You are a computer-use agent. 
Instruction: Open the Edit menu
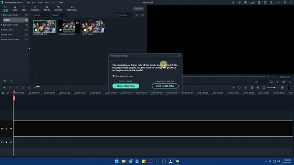coord(34,3)
